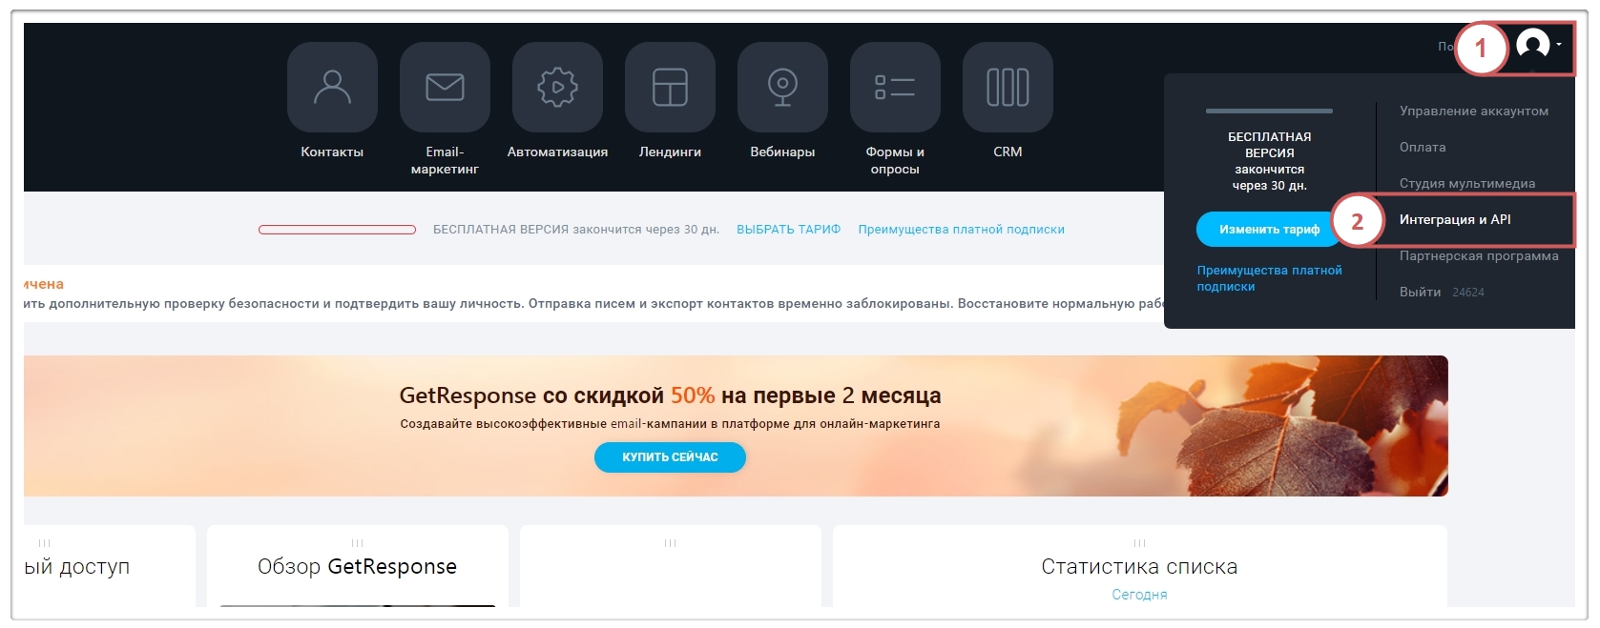The height and width of the screenshot is (628, 1600).
Task: Open Студия мультимедиа menu entry
Action: [1466, 184]
